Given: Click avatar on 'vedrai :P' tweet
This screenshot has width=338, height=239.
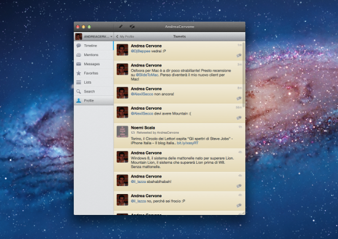Looking at the screenshot, I should 122,50.
